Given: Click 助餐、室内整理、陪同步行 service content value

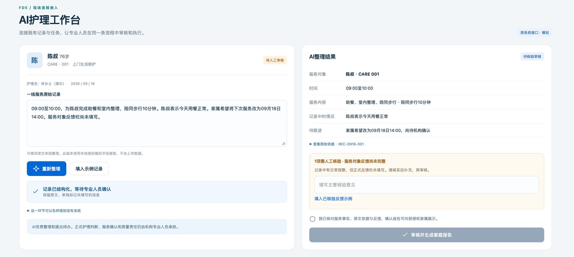Looking at the screenshot, I should (x=388, y=102).
